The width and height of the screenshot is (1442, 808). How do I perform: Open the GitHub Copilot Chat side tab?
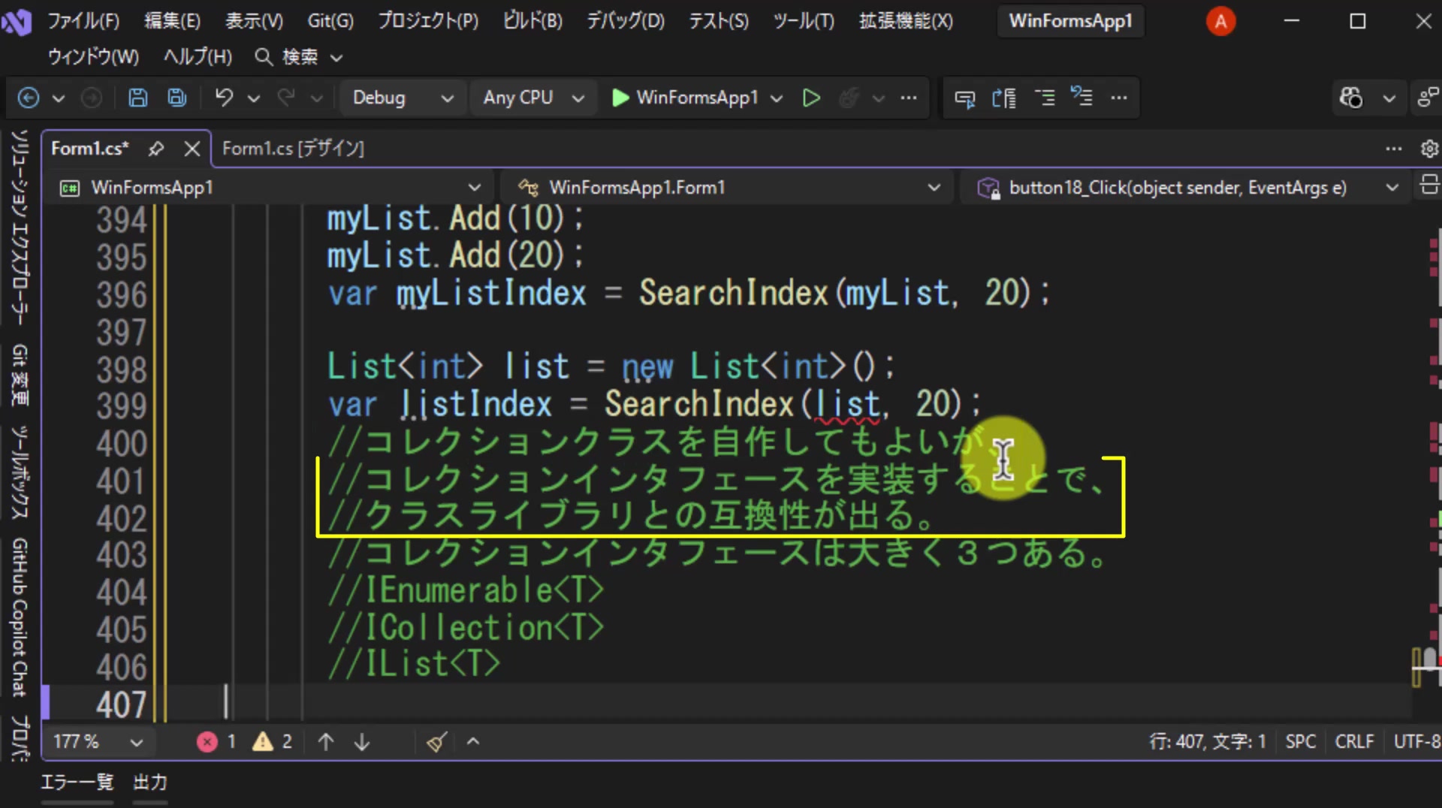20,617
